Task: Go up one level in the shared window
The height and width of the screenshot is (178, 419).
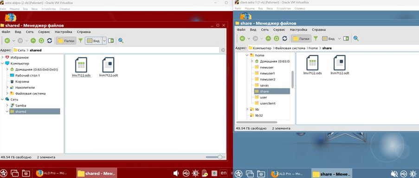Action: pyautogui.click(x=33, y=41)
